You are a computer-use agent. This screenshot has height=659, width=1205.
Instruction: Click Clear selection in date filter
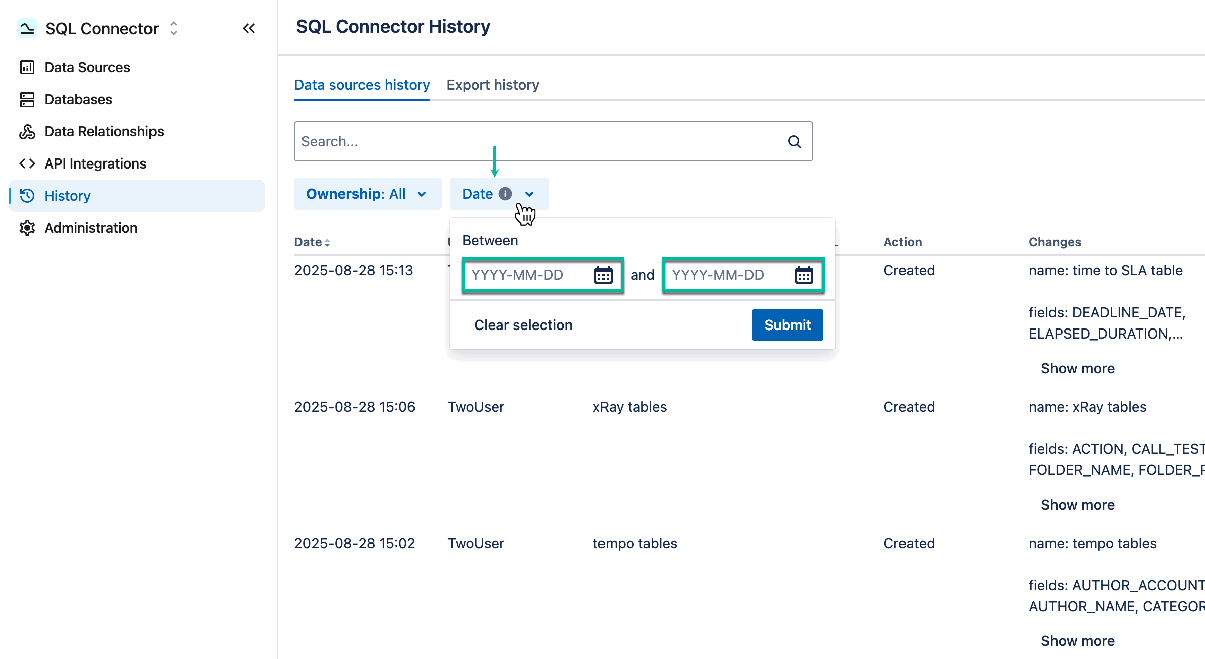523,325
